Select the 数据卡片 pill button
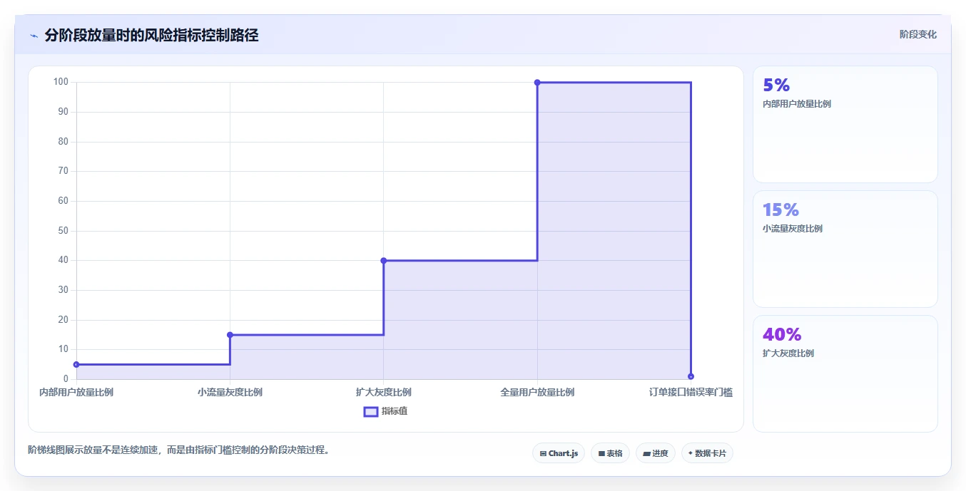966x491 pixels. tap(707, 453)
